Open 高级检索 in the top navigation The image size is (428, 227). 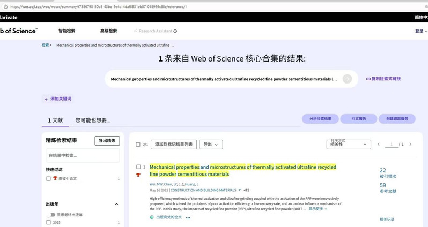pyautogui.click(x=108, y=31)
